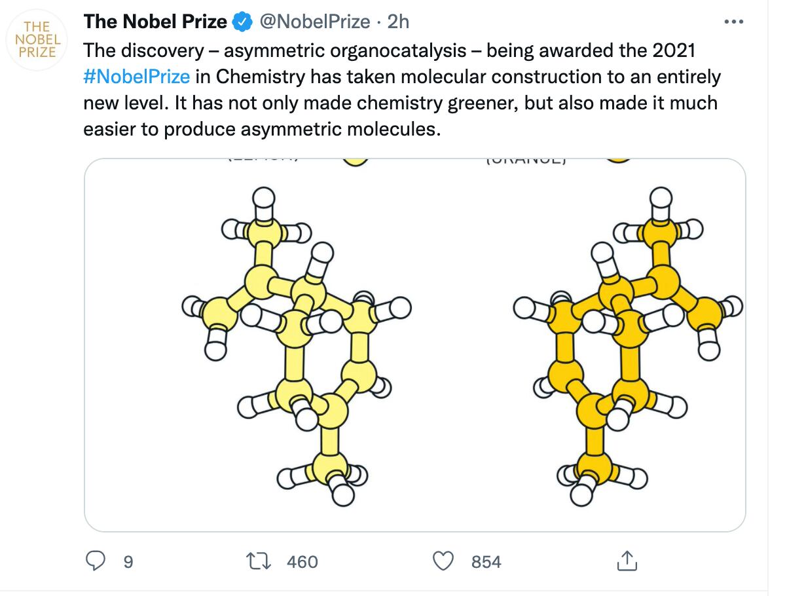Viewport: 787px width, 596px height.
Task: Open the @NobelPrize handle link
Action: coord(315,22)
